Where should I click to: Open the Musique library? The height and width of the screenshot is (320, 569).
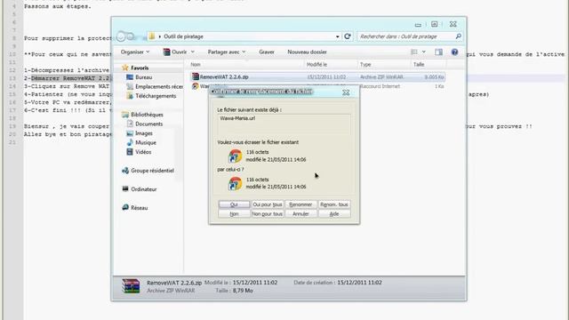146,142
